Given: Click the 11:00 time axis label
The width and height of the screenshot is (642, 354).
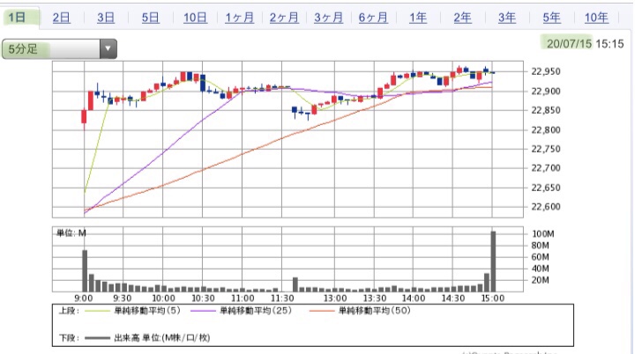Looking at the screenshot, I should [x=243, y=299].
